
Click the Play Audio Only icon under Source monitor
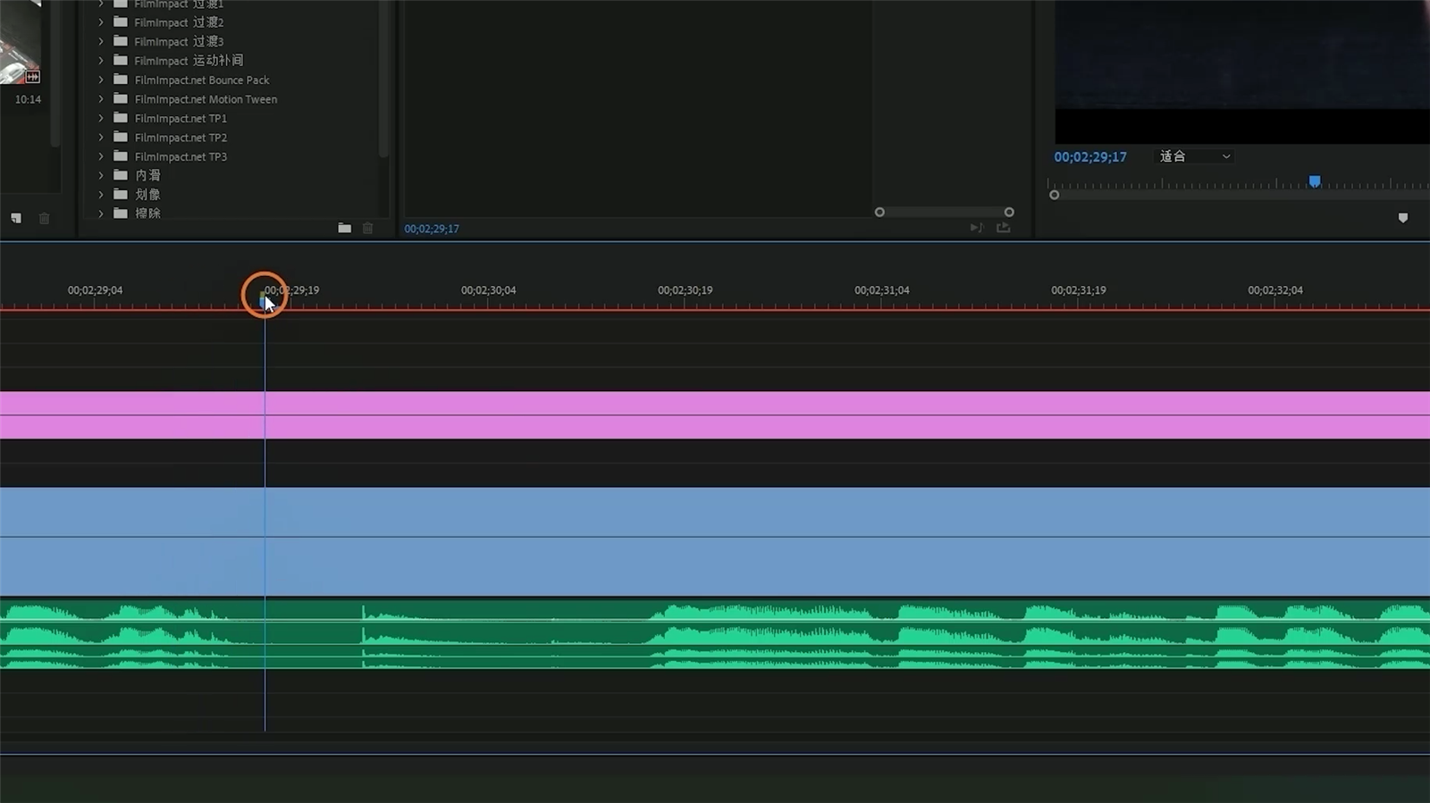point(976,228)
